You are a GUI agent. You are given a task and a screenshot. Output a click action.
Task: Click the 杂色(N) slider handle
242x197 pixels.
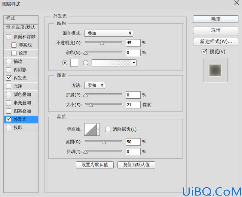(86, 53)
